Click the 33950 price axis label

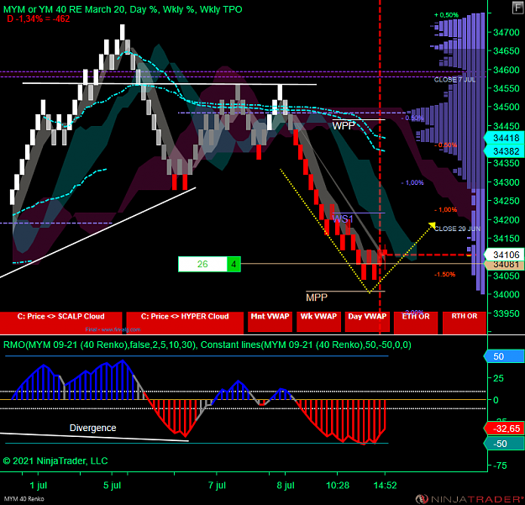pyautogui.click(x=506, y=313)
